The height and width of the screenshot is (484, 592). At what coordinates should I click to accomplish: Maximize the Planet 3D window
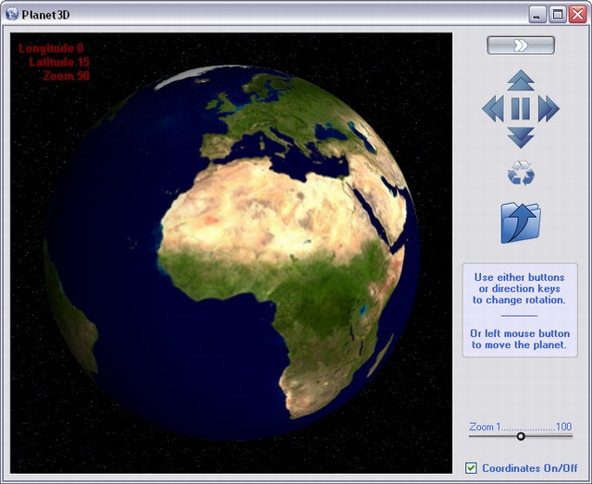[x=557, y=15]
